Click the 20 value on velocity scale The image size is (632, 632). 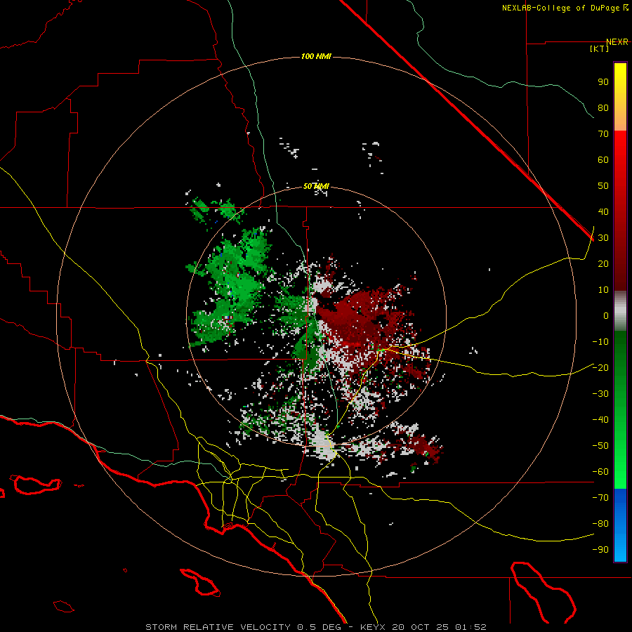(x=603, y=263)
